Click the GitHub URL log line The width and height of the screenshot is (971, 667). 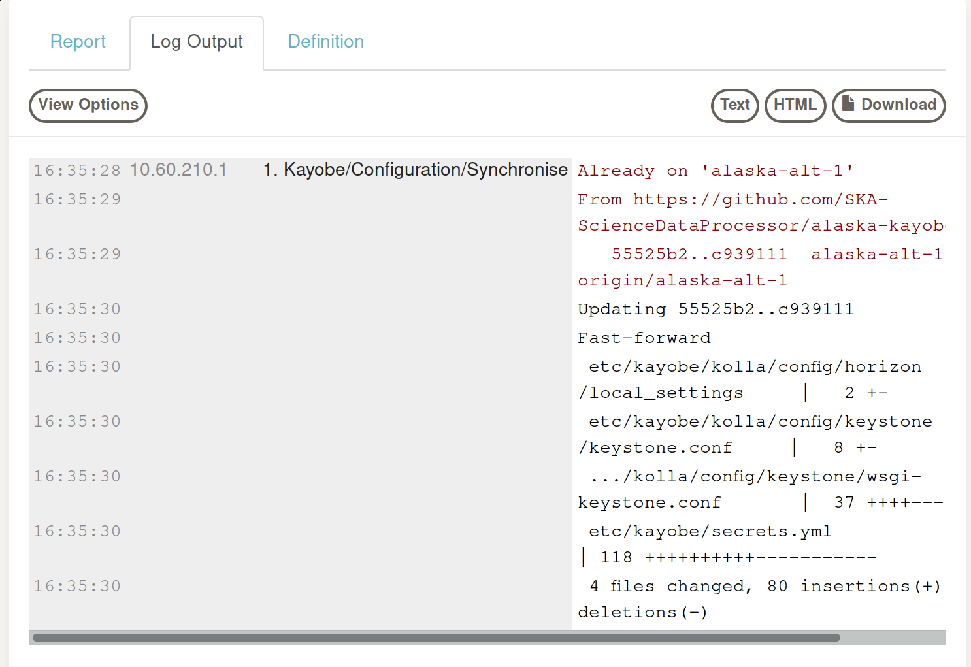tap(758, 212)
